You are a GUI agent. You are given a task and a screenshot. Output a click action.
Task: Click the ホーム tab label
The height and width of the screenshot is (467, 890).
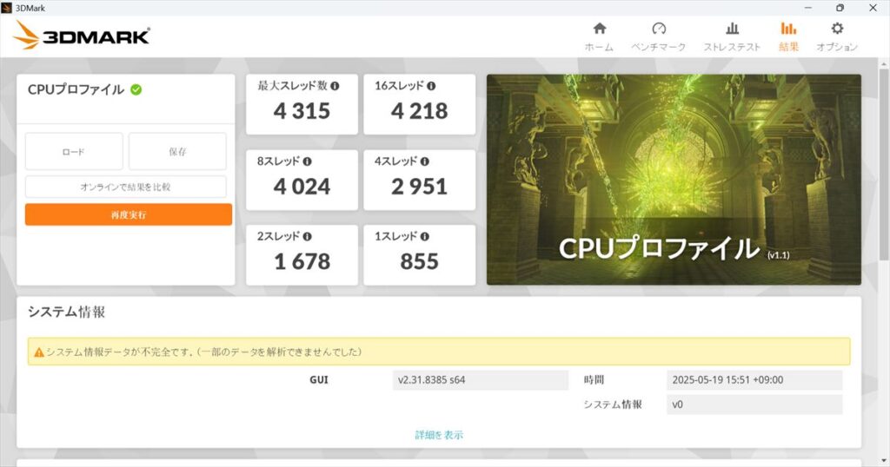[x=600, y=47]
